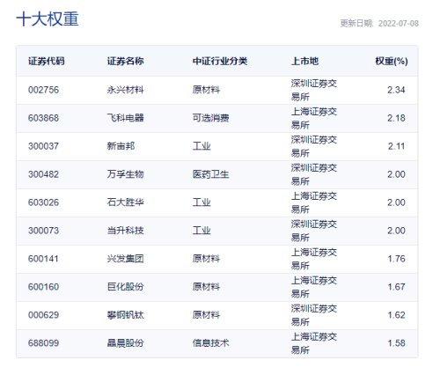
Task: Click 工业 in the 石大胜华 row
Action: coord(202,202)
